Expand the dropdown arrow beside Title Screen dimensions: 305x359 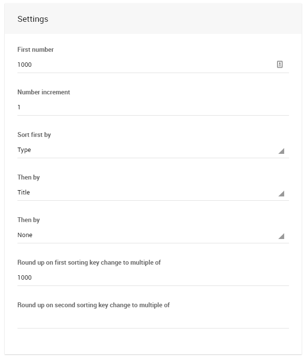click(x=281, y=194)
